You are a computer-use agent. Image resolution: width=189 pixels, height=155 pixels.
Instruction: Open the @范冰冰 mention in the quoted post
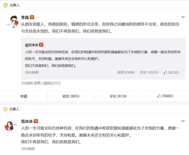(x=31, y=45)
